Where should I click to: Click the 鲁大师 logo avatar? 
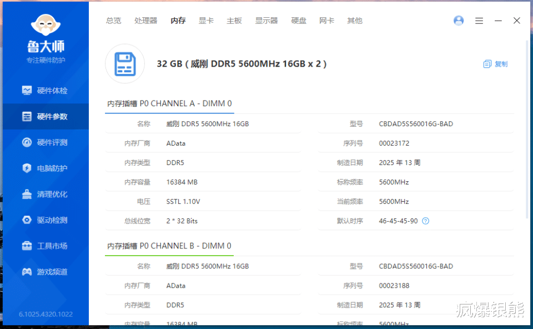pyautogui.click(x=46, y=25)
